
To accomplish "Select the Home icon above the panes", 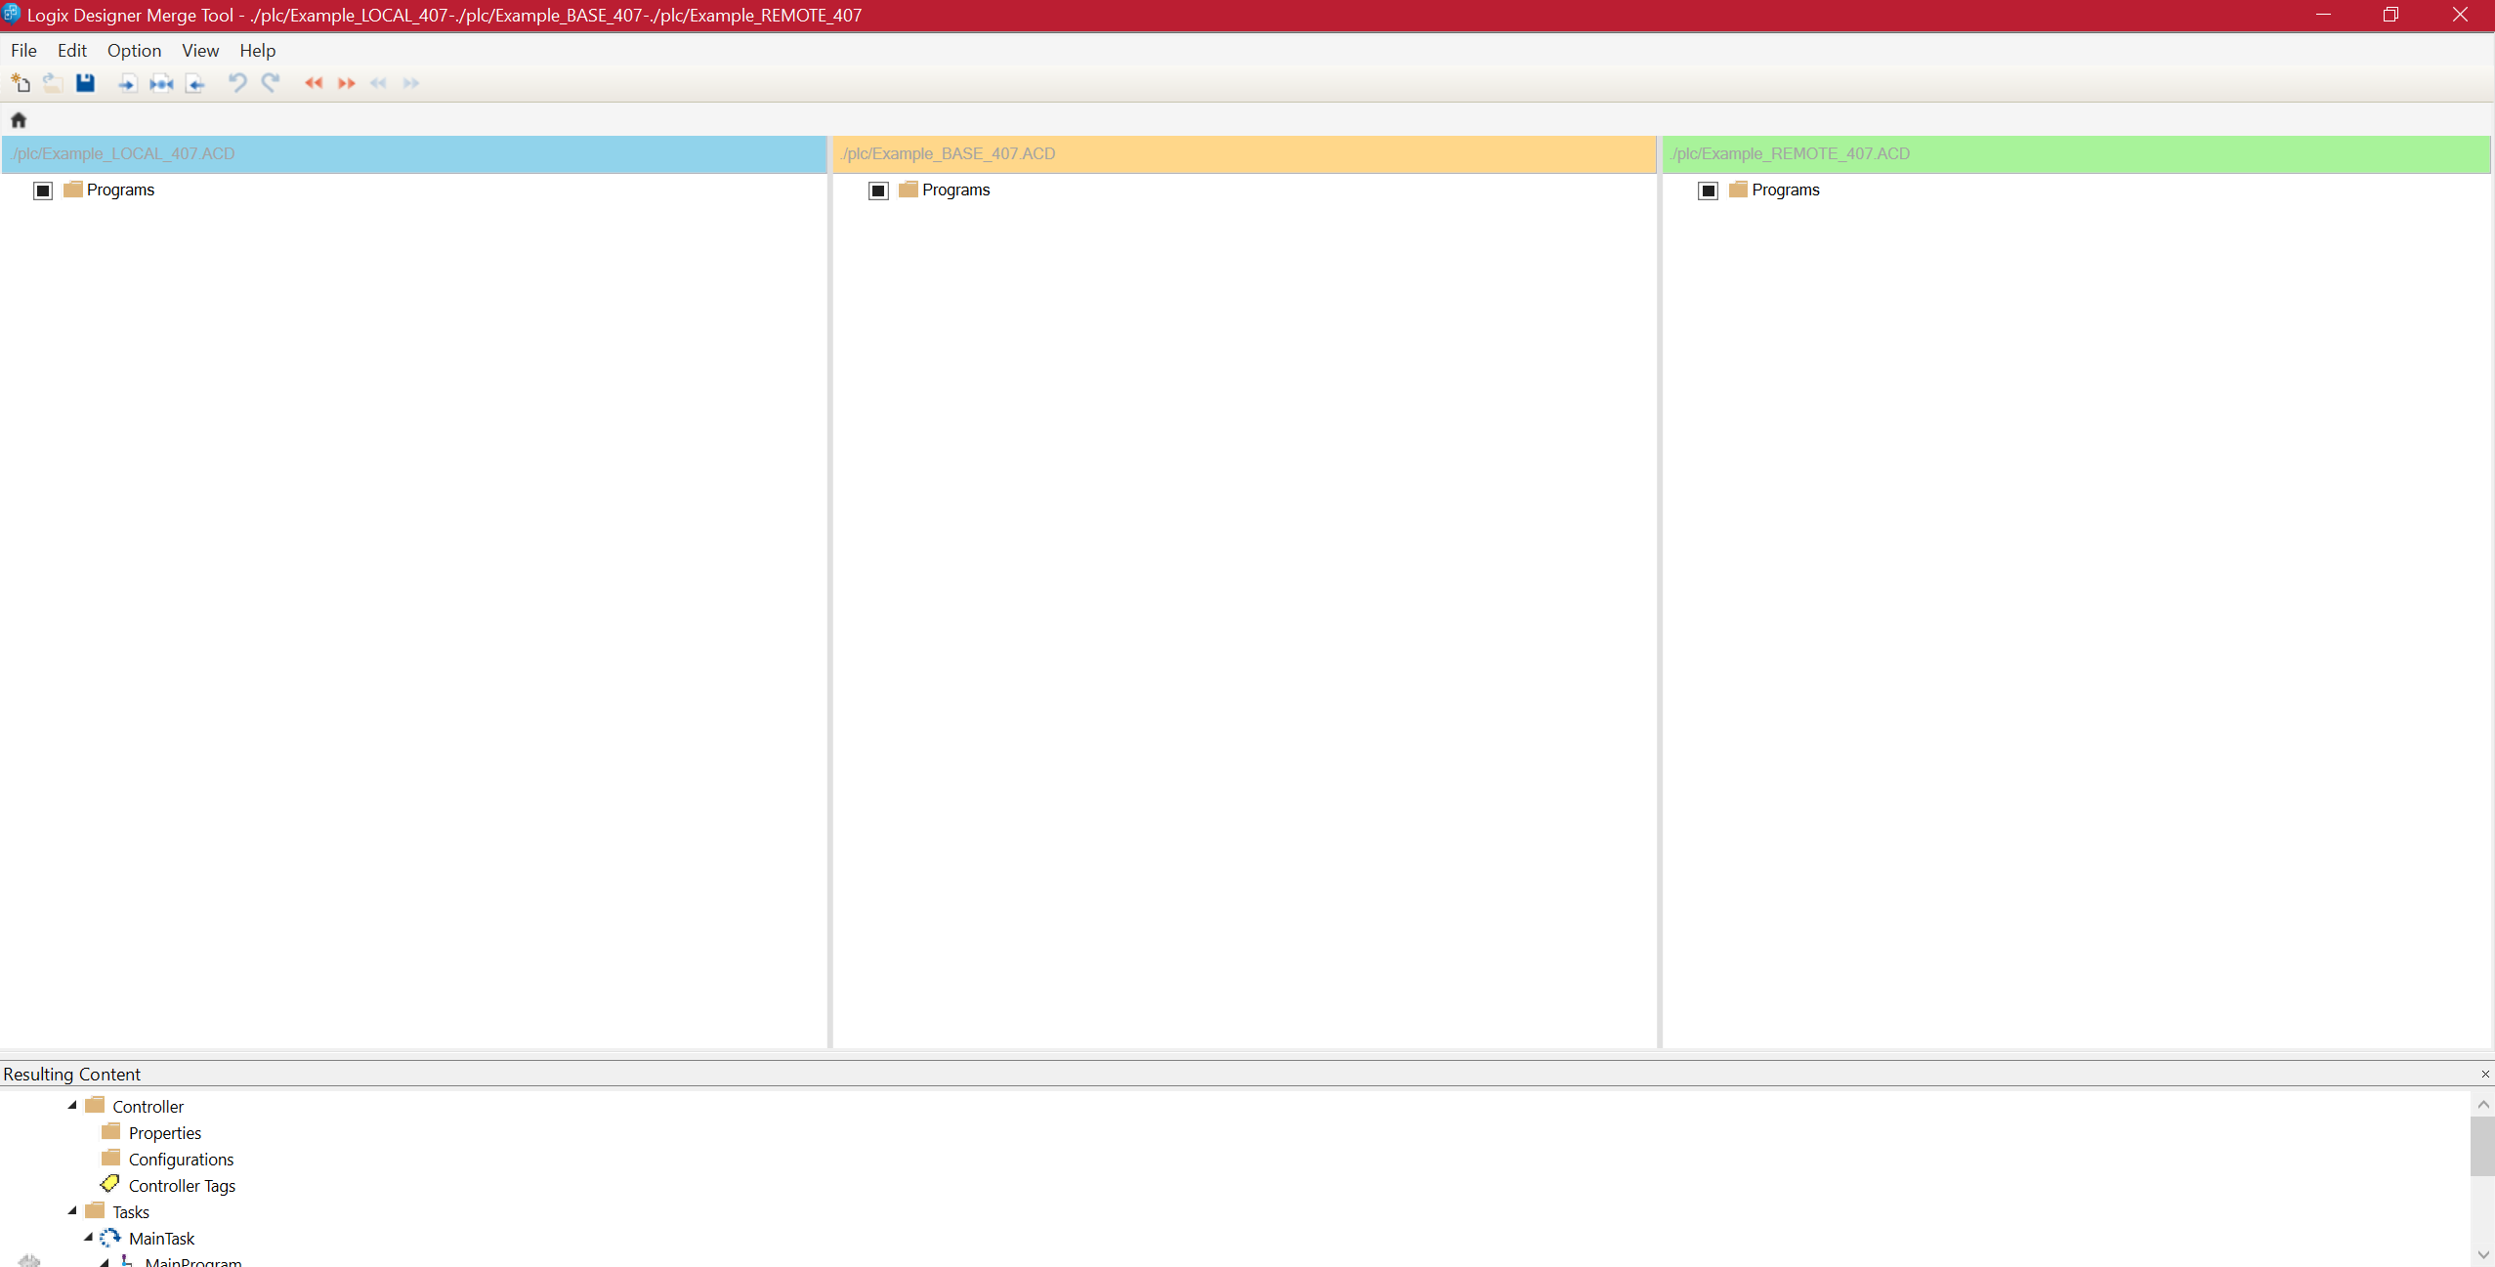I will [18, 119].
